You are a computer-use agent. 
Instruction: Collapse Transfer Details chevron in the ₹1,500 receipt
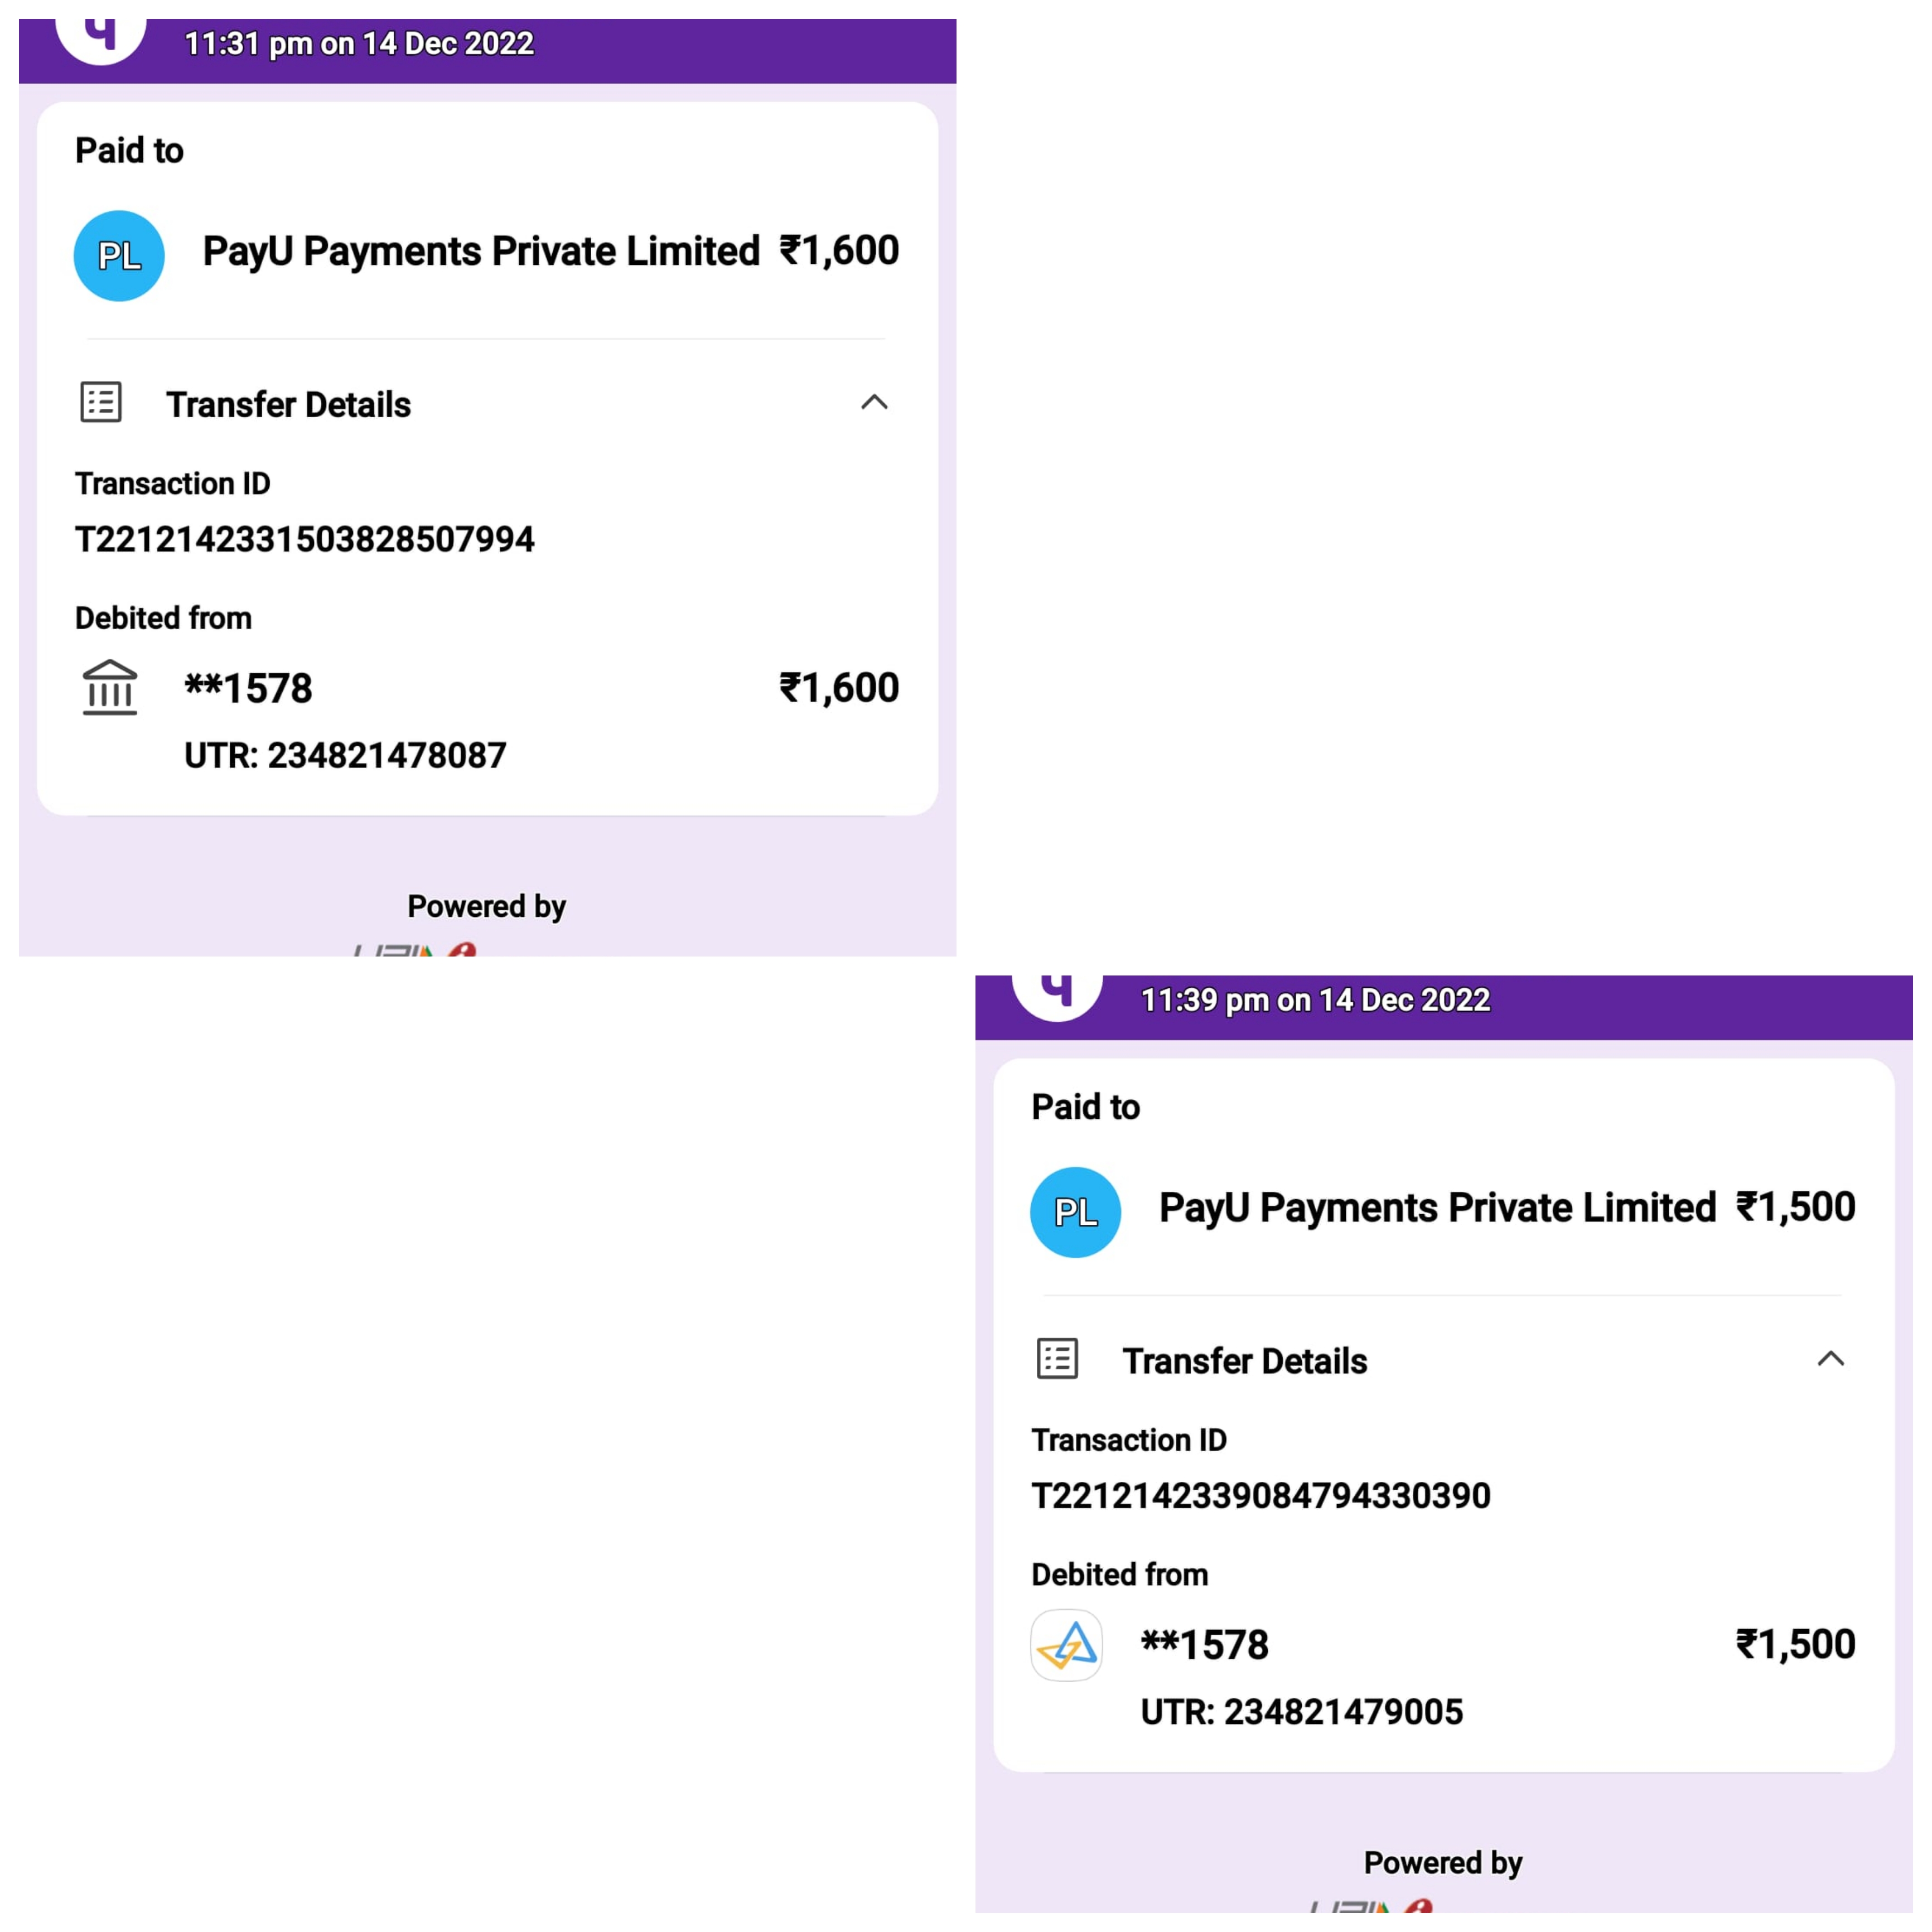pyautogui.click(x=1830, y=1359)
